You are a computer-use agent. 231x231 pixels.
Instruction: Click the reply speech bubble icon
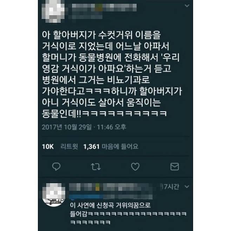point(56,166)
